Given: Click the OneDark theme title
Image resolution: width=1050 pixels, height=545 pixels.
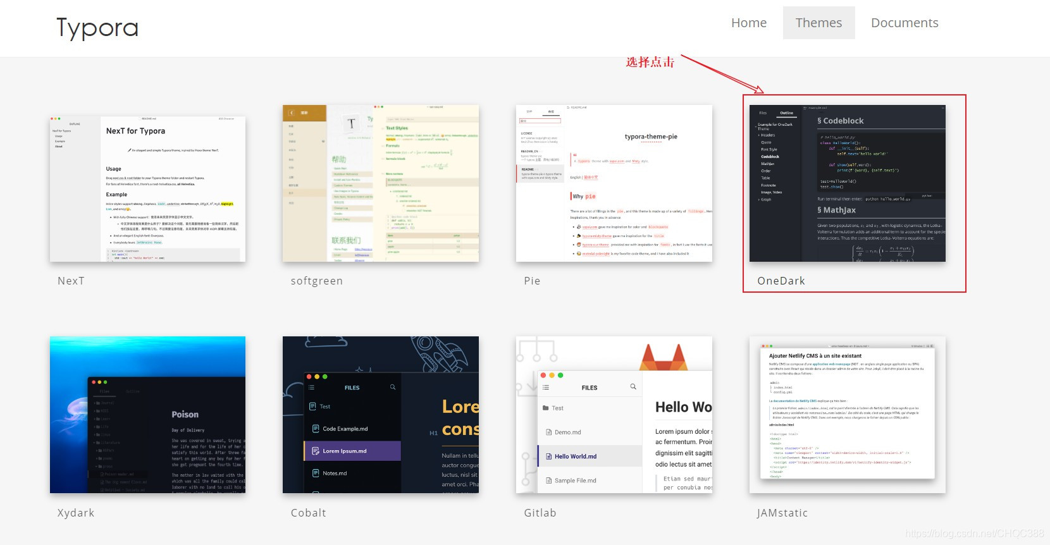Looking at the screenshot, I should tap(781, 281).
